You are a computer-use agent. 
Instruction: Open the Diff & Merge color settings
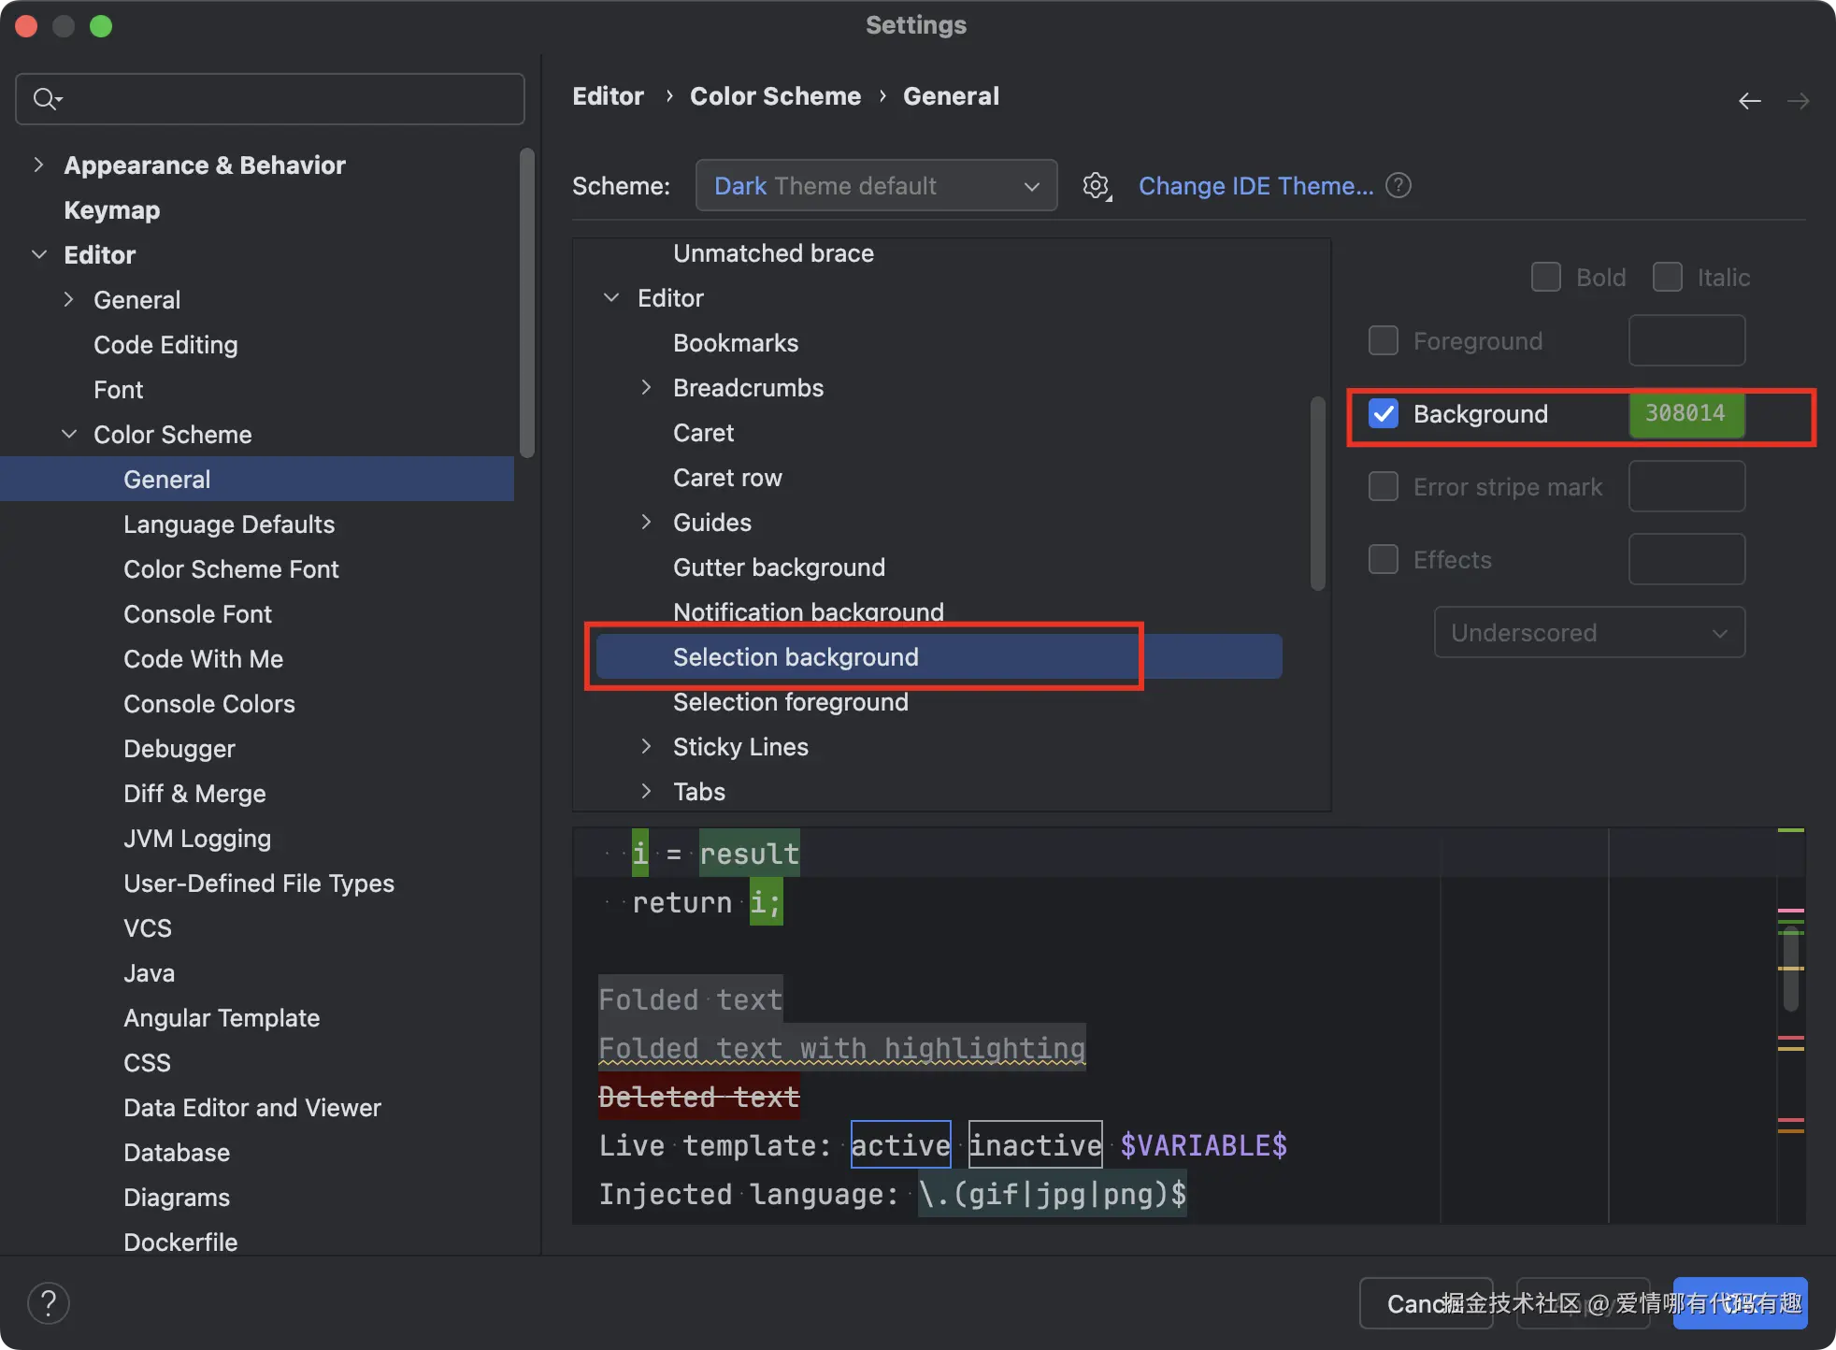click(x=194, y=794)
